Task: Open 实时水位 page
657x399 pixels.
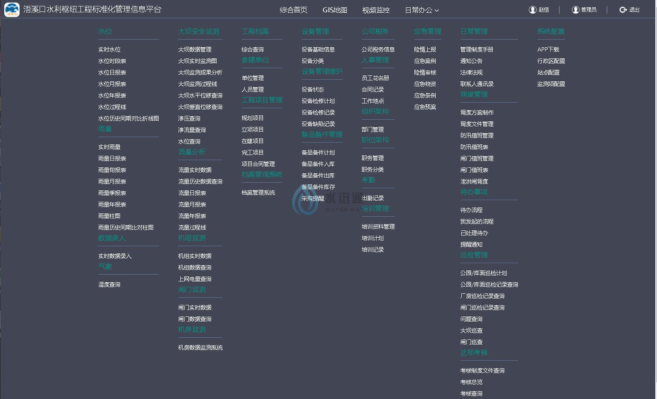Action: (109, 49)
